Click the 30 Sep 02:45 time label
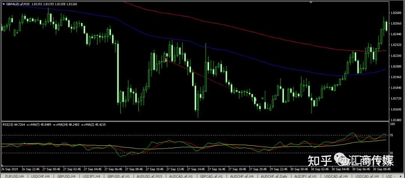Image resolution: width=405 pixels, height=178 pixels. [320, 169]
